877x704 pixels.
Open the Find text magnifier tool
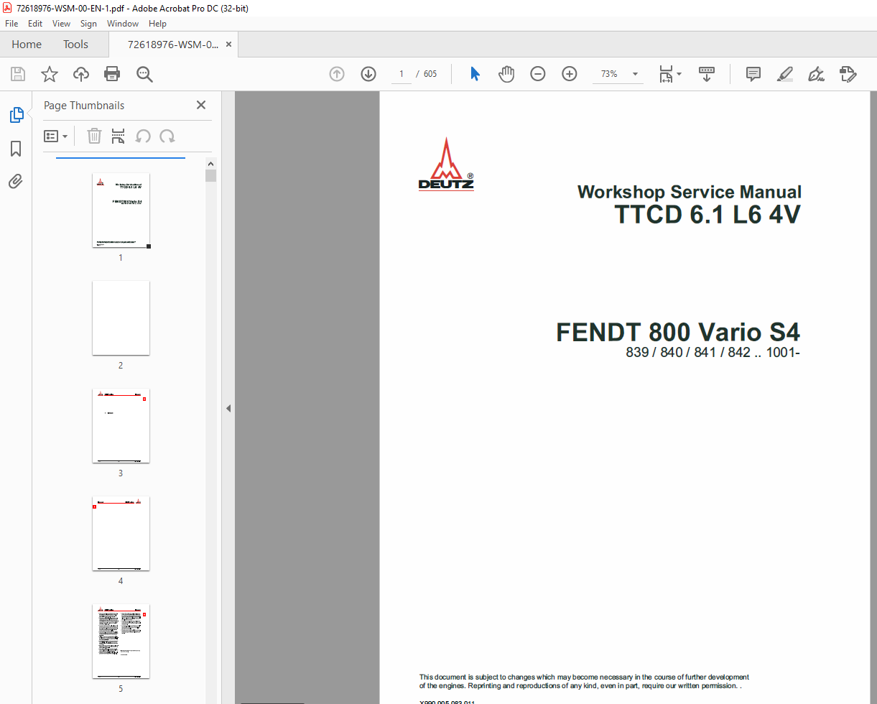[144, 74]
